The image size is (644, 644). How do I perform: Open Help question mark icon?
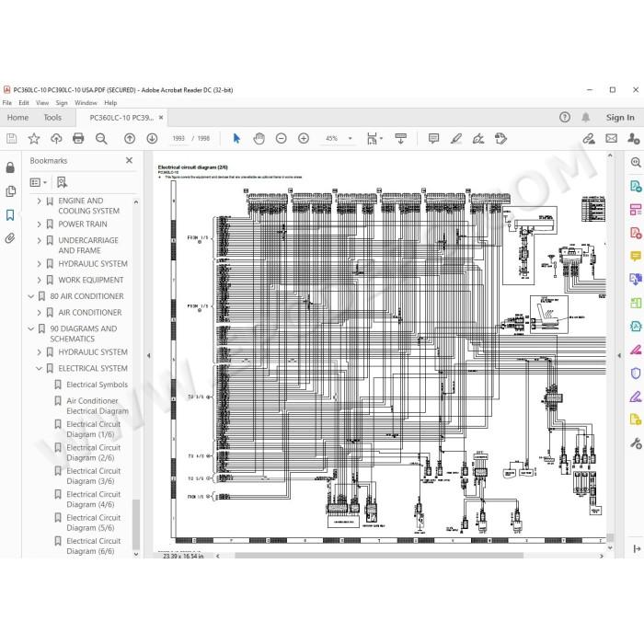pyautogui.click(x=565, y=118)
